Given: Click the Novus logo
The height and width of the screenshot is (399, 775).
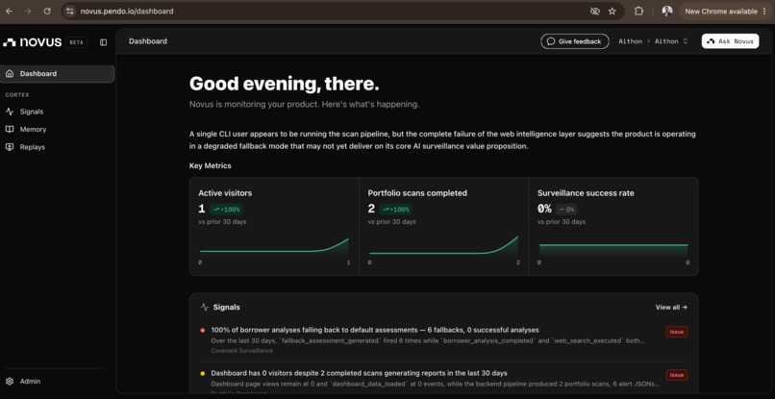Looking at the screenshot, I should [32, 42].
